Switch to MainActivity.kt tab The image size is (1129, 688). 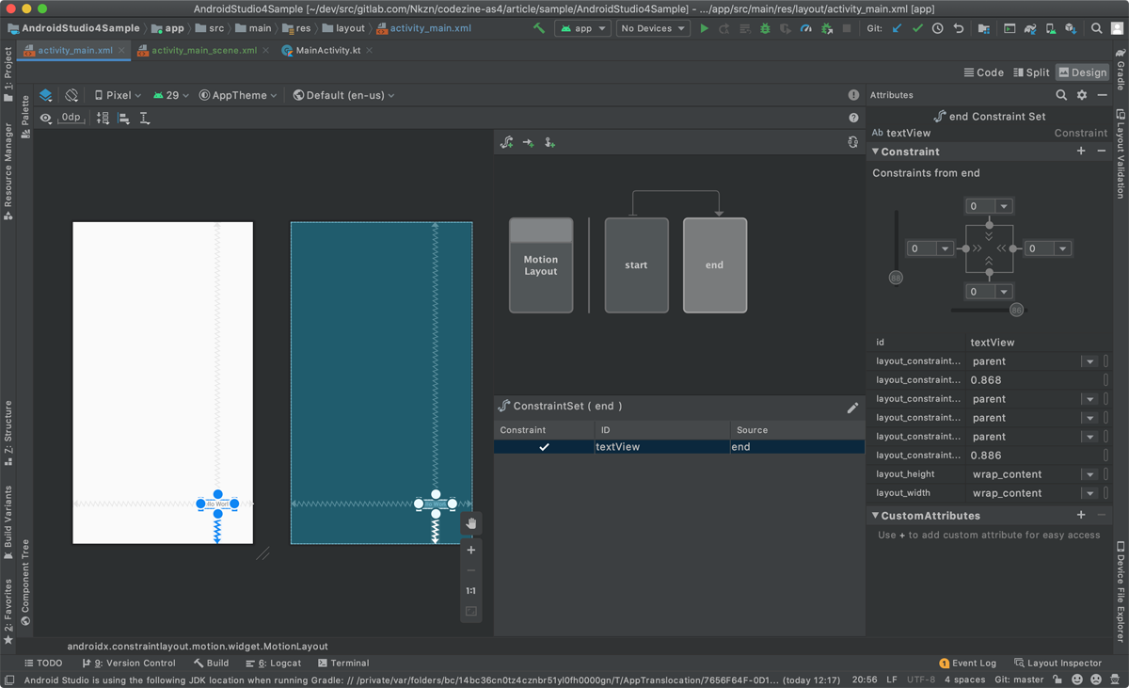(326, 50)
